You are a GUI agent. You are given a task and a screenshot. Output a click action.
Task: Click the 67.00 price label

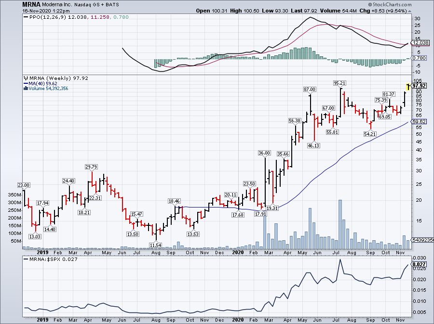click(328, 108)
